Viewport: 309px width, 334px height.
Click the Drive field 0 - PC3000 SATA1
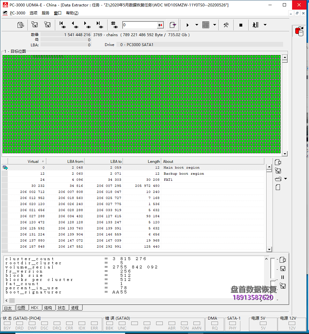[200, 44]
